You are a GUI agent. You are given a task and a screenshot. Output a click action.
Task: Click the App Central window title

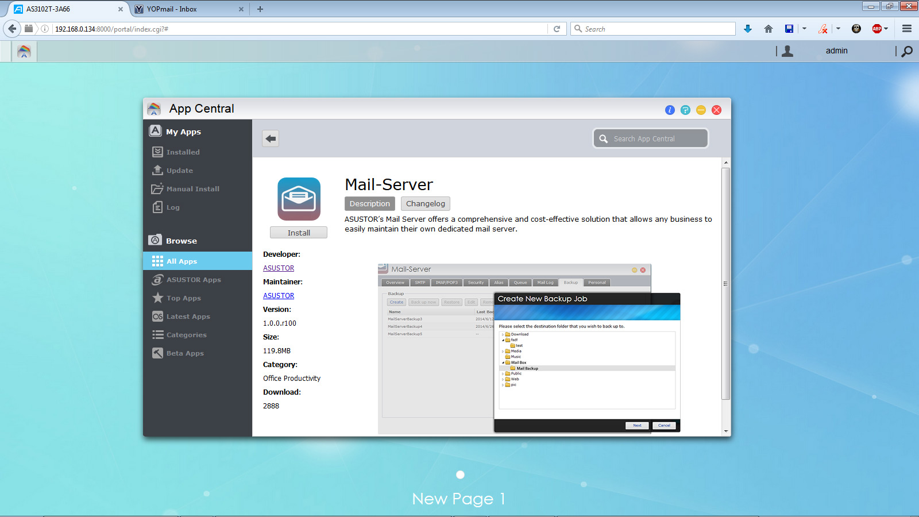(202, 109)
